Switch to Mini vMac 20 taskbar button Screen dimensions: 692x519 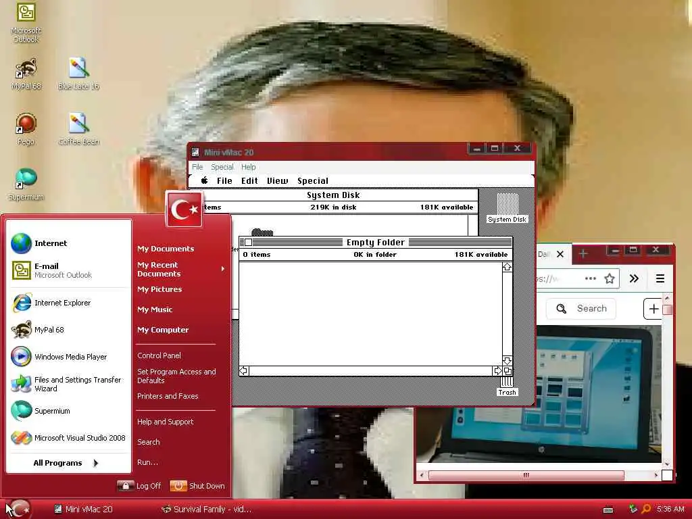(x=83, y=510)
